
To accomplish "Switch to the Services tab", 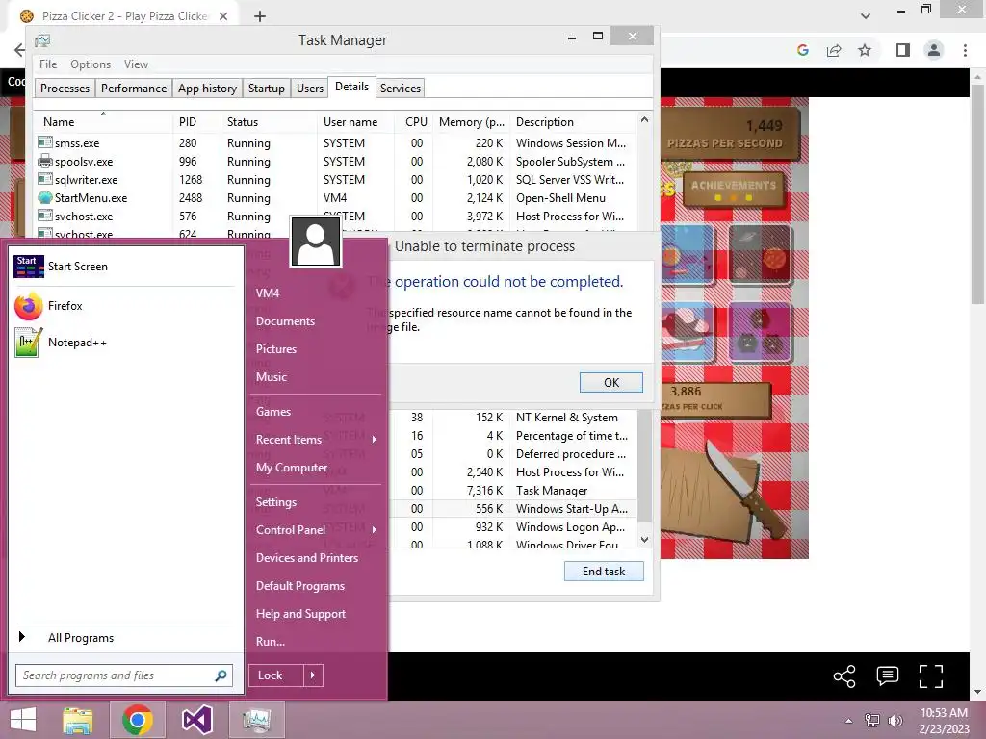I will point(400,88).
